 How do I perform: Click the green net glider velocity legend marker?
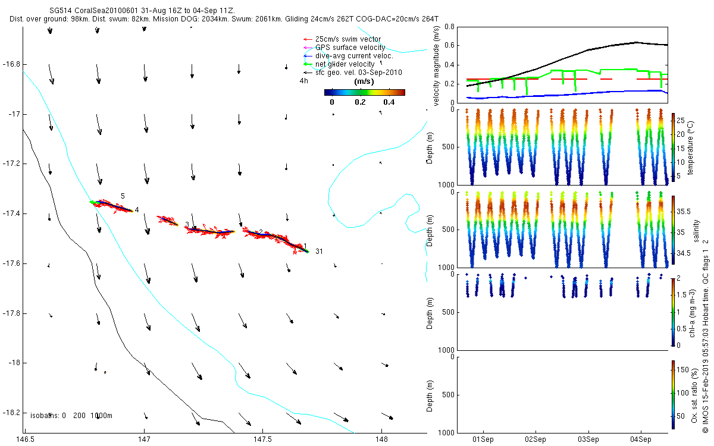tap(308, 64)
